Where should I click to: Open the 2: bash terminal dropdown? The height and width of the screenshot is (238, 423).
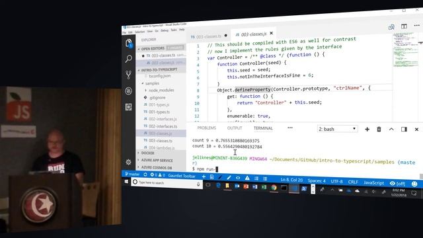coord(337,129)
